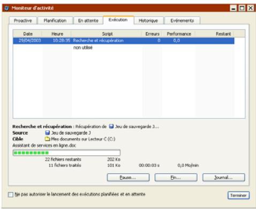
Task: Click the 0,0 Mo/min rate value
Action: [188, 166]
